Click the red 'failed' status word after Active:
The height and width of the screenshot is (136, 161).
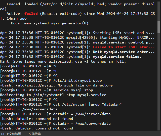[x=31, y=14]
